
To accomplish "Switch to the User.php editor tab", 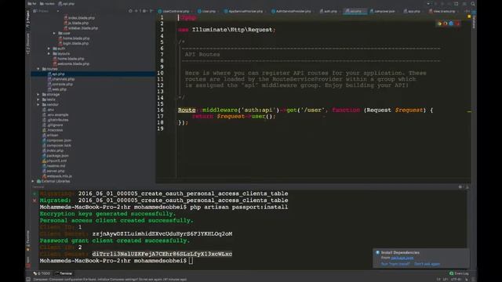I will pyautogui.click(x=208, y=11).
